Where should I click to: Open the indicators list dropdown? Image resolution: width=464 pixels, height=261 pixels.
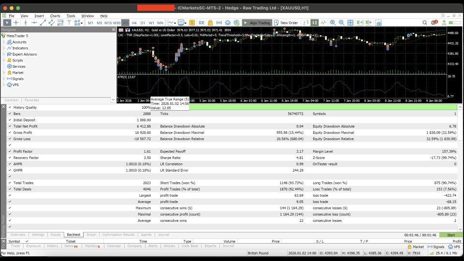point(172,23)
